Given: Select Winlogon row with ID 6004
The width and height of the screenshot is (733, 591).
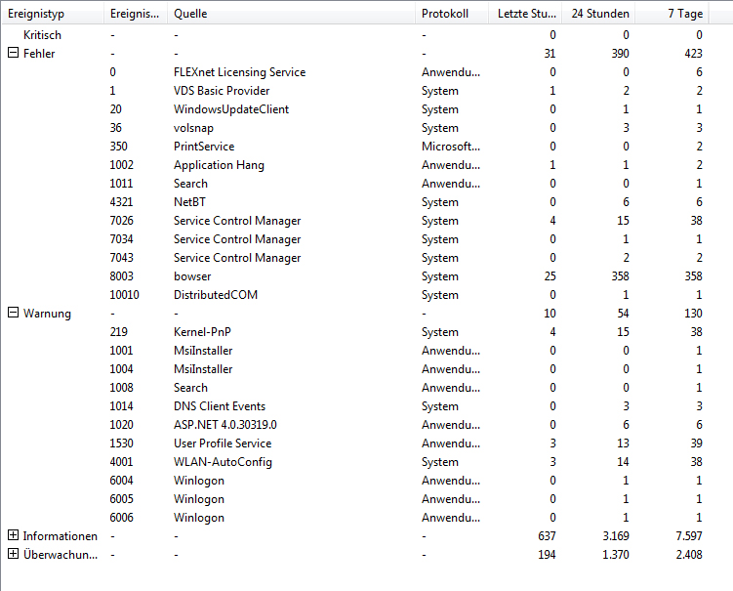Looking at the screenshot, I should [355, 481].
